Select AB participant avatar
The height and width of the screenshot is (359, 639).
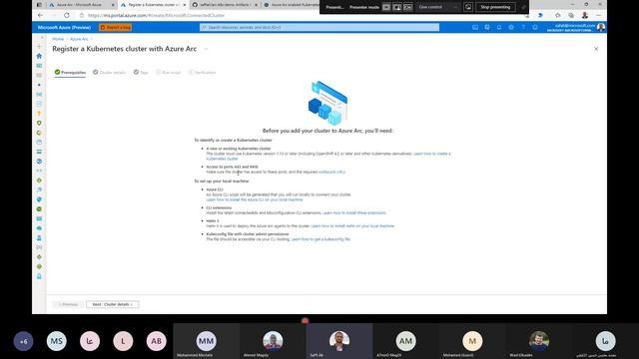point(156,341)
